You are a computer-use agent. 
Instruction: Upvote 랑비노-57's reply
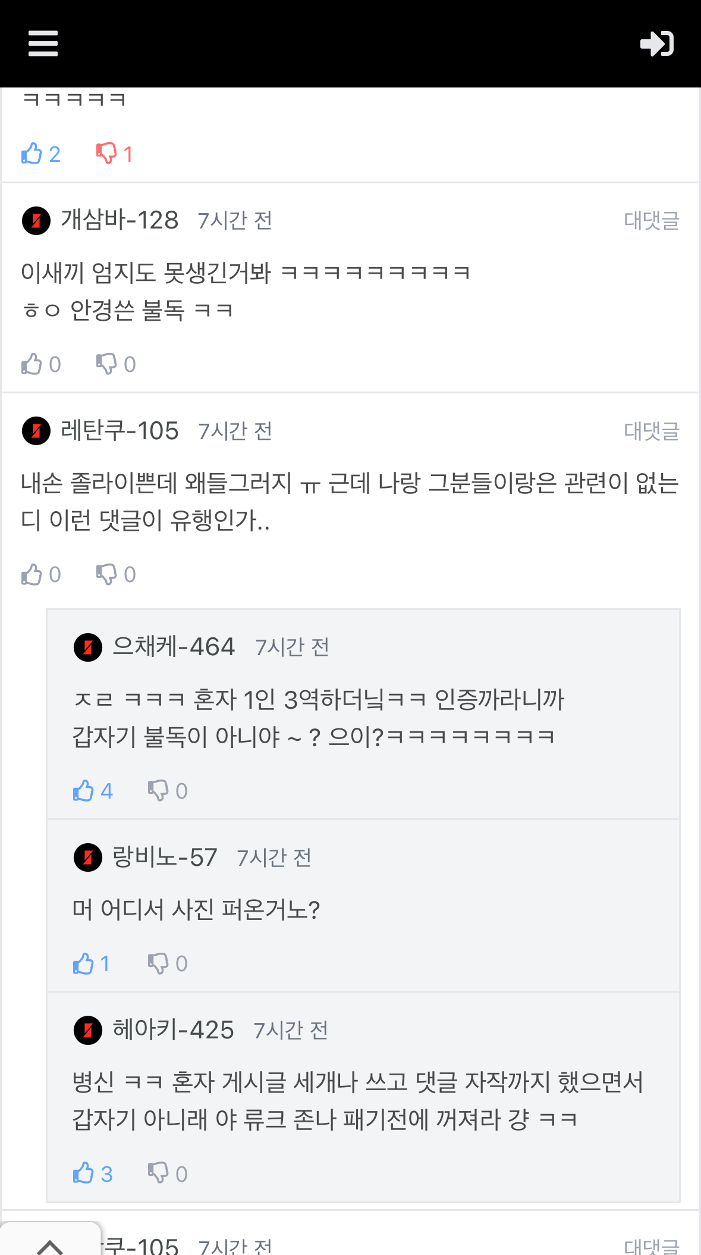[84, 963]
